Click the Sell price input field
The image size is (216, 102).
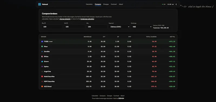[x=75, y=27]
